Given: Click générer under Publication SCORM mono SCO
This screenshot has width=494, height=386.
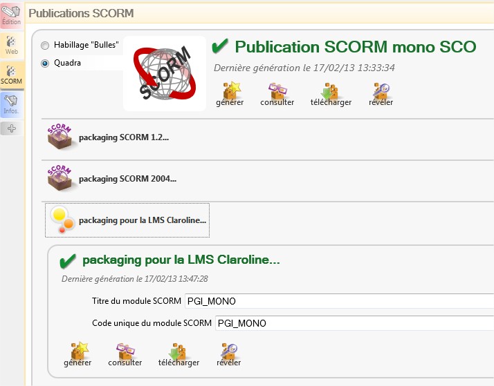Looking at the screenshot, I should pyautogui.click(x=230, y=94).
